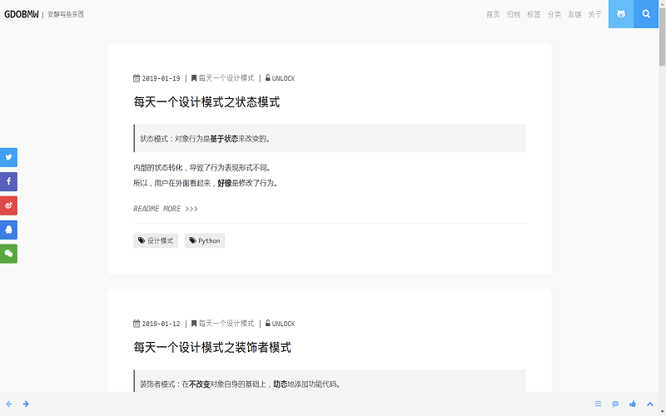
Task: Share via the Weibo icon
Action: pos(8,206)
